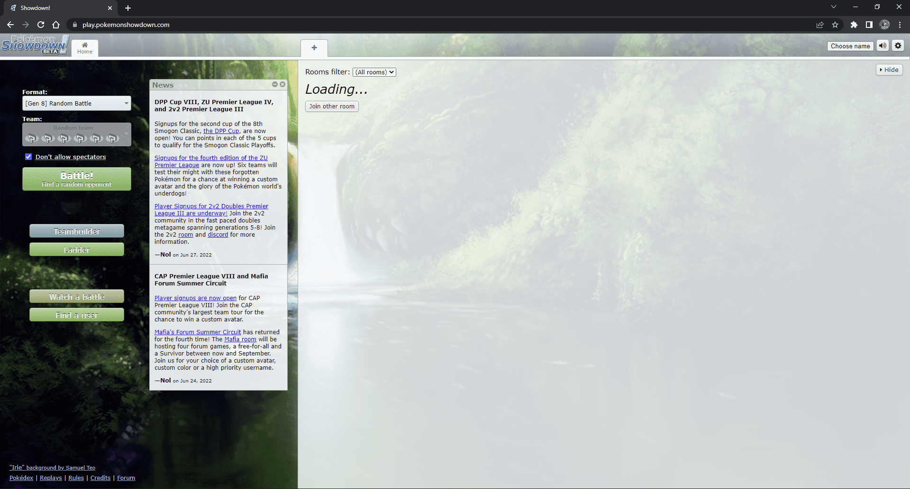
Task: Click Battle! to find a random opponent
Action: tap(77, 179)
